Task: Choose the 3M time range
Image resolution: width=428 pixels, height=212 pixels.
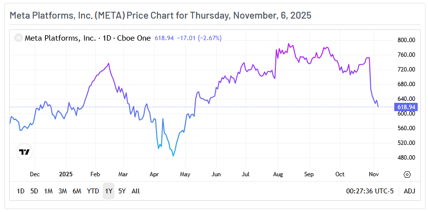Action: pyautogui.click(x=63, y=191)
